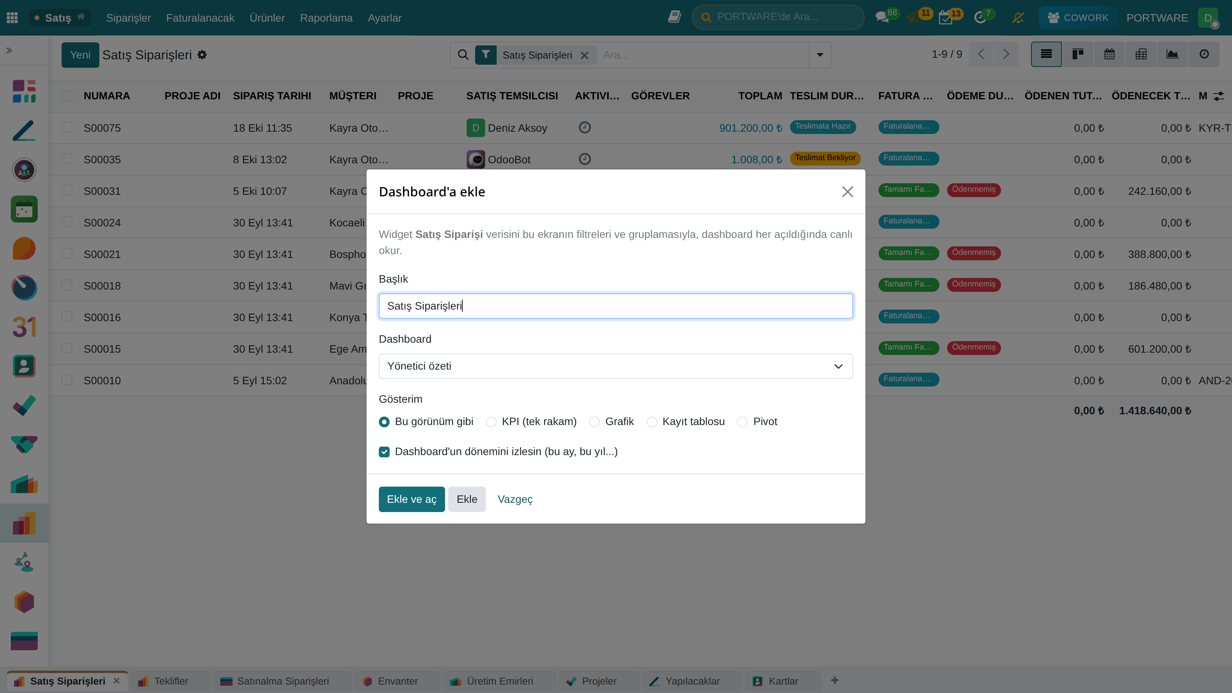Screen dimensions: 1232x693
Task: Open the 31 calendar app in sidebar
Action: click(x=24, y=327)
